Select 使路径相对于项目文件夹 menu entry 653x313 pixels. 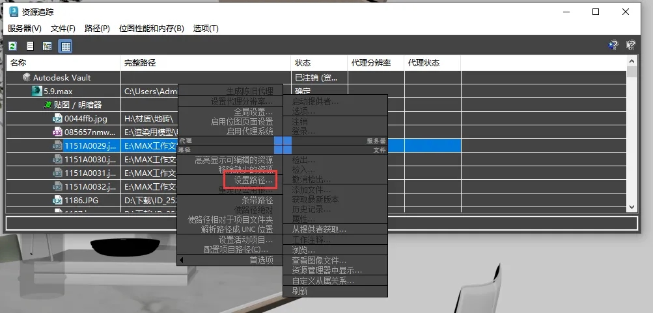pyautogui.click(x=230, y=219)
